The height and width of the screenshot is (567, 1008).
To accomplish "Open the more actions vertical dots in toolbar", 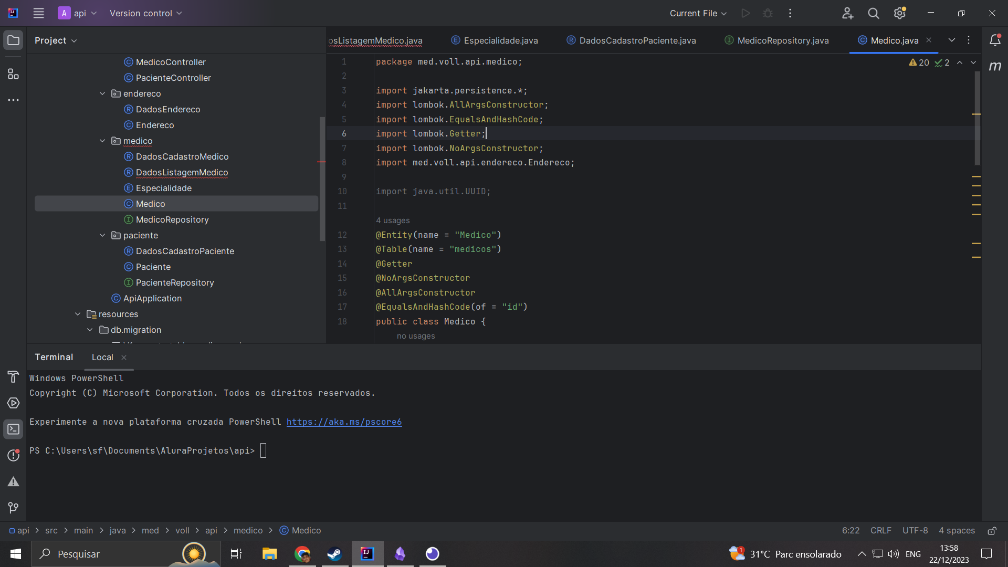I will click(790, 13).
